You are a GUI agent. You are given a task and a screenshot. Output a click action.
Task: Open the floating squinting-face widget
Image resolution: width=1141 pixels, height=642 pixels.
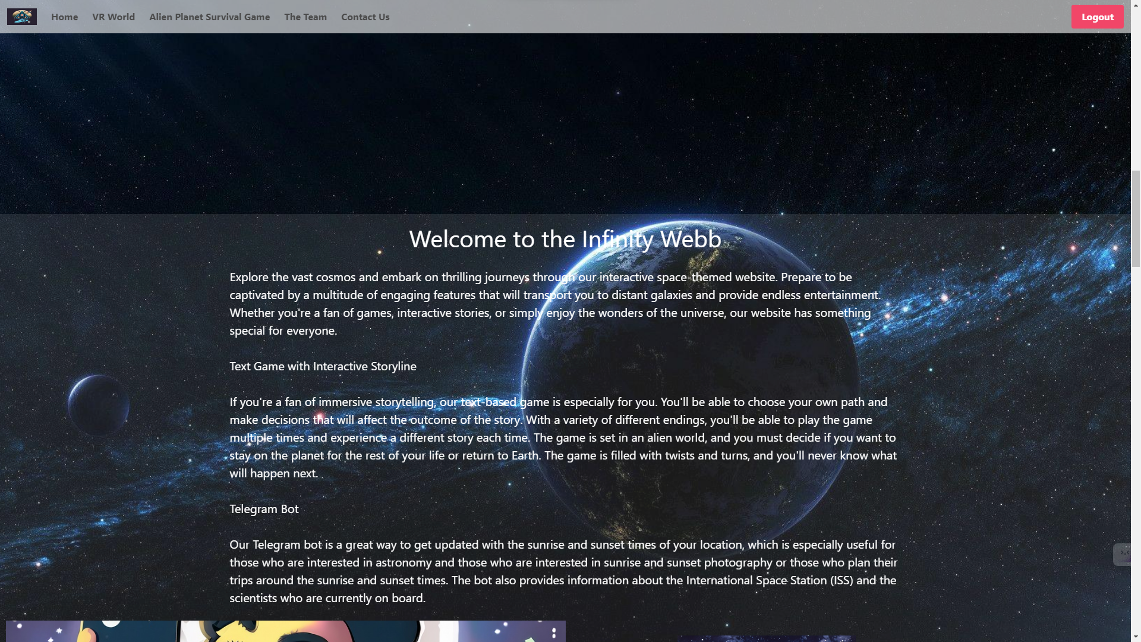(1123, 554)
